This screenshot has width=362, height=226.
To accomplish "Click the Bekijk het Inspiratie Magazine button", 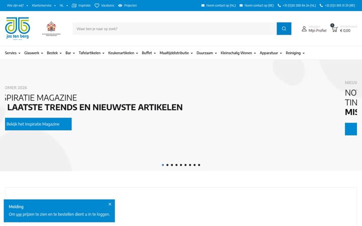I will (38, 124).
